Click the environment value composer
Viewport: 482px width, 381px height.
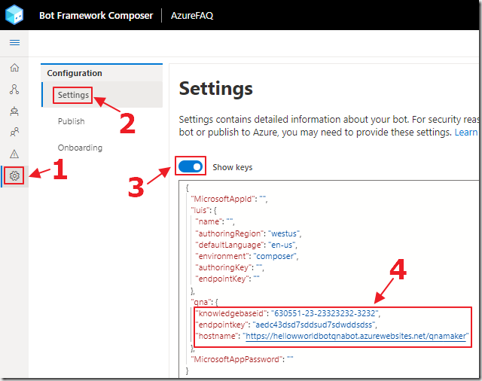275,256
